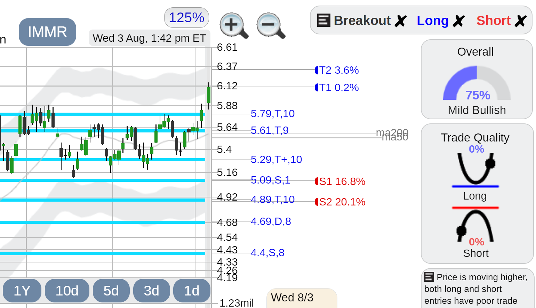This screenshot has width=536, height=308.
Task: Open the IMMR ticker button
Action: (47, 32)
